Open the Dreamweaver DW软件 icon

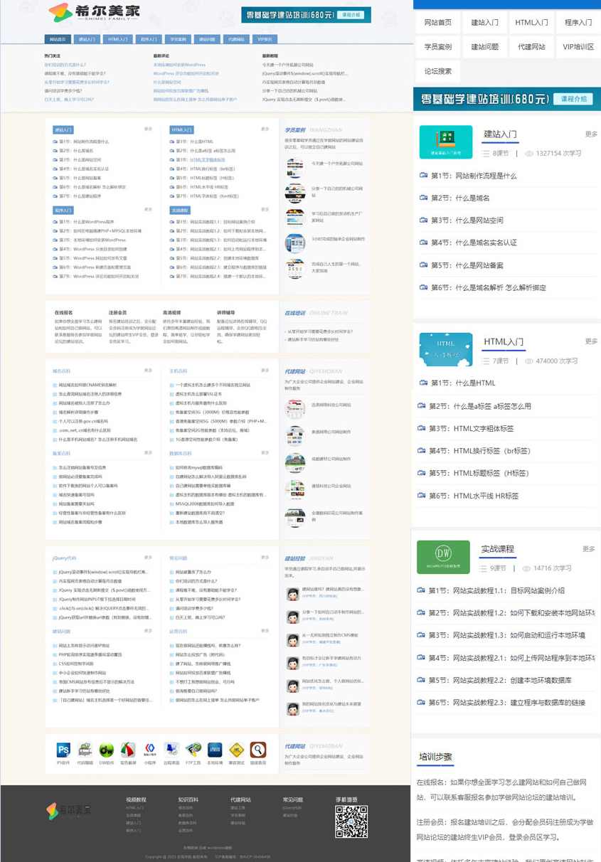(105, 750)
